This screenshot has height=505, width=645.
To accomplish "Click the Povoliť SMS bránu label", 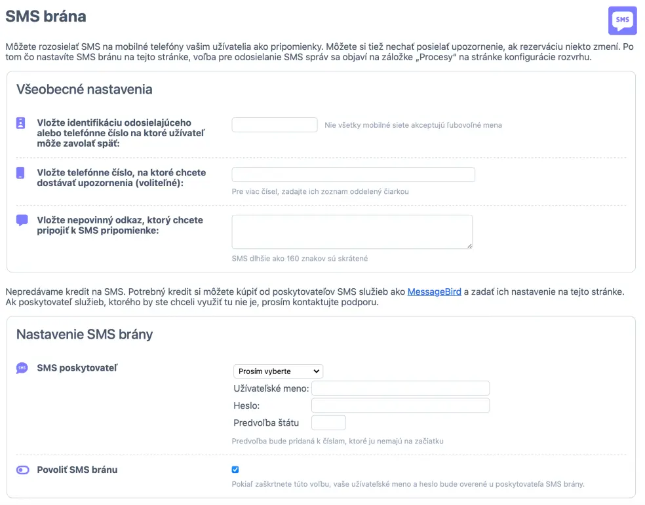I will (x=77, y=470).
